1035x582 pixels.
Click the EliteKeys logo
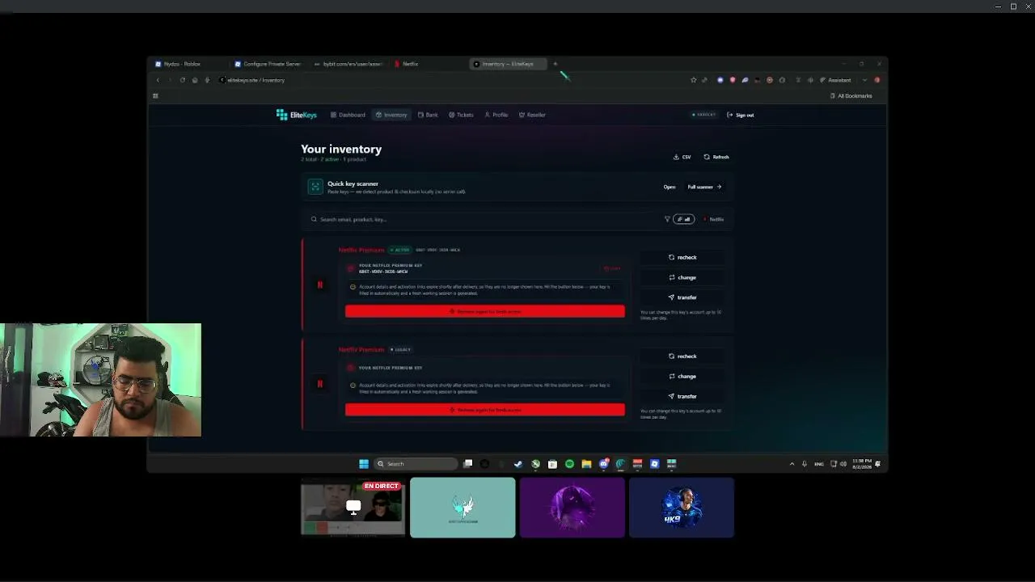coord(297,115)
